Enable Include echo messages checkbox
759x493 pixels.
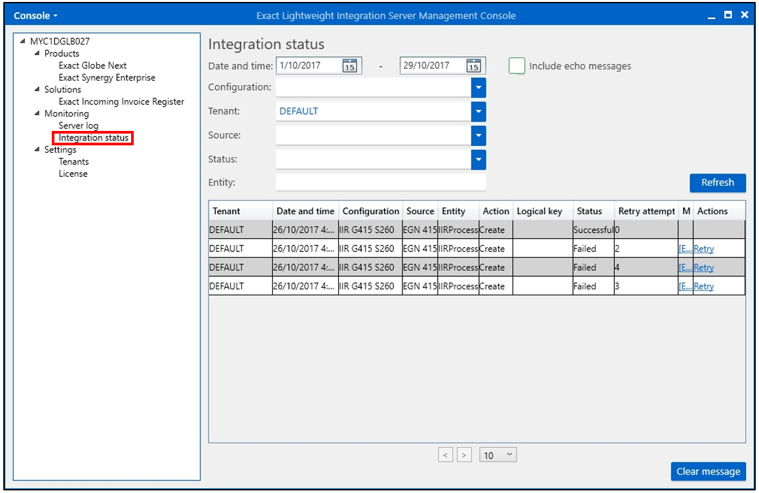(516, 65)
